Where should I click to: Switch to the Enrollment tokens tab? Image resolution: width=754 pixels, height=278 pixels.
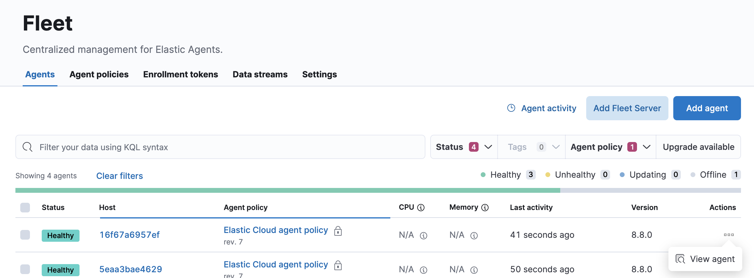(x=180, y=74)
